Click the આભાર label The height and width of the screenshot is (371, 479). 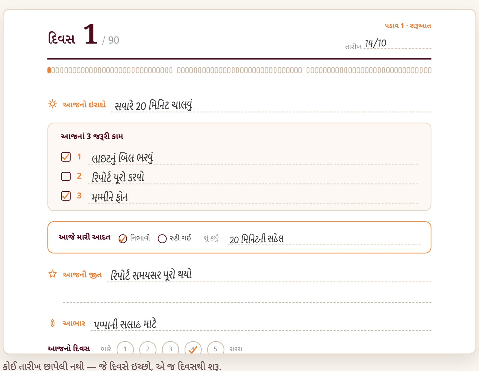tap(74, 323)
